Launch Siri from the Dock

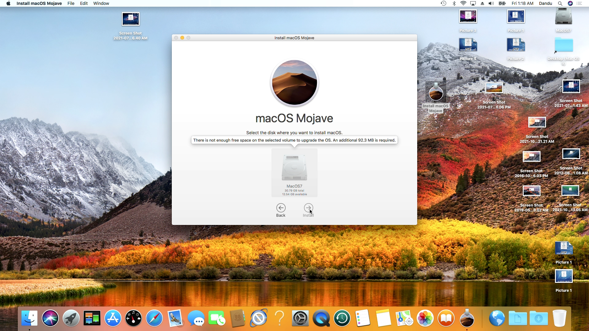[x=50, y=318]
